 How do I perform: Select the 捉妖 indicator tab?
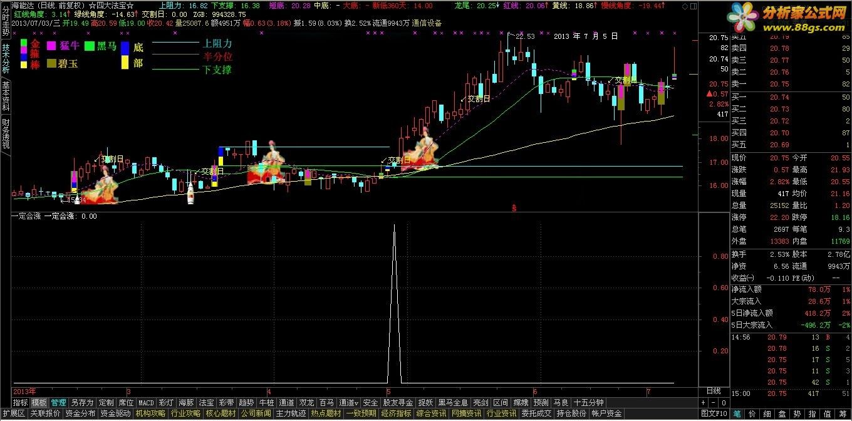point(425,402)
